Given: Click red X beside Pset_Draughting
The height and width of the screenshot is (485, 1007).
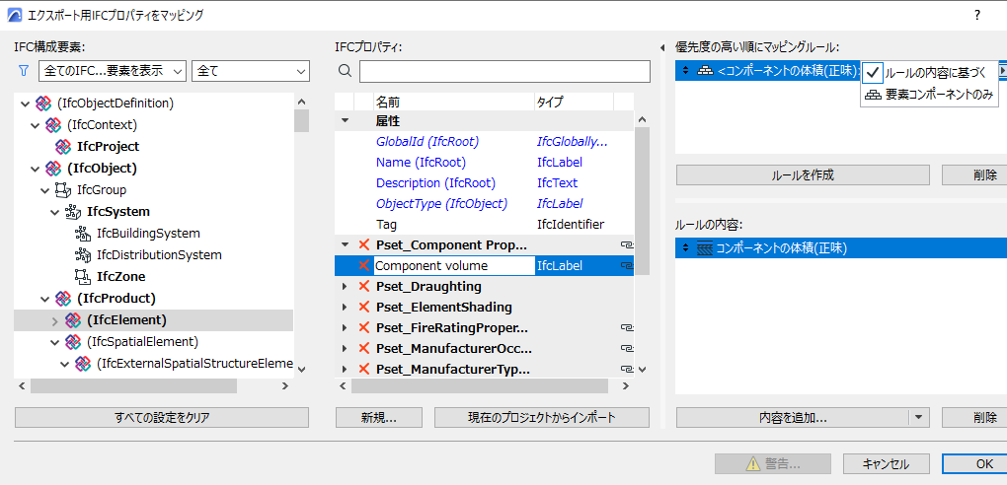Looking at the screenshot, I should coord(364,286).
